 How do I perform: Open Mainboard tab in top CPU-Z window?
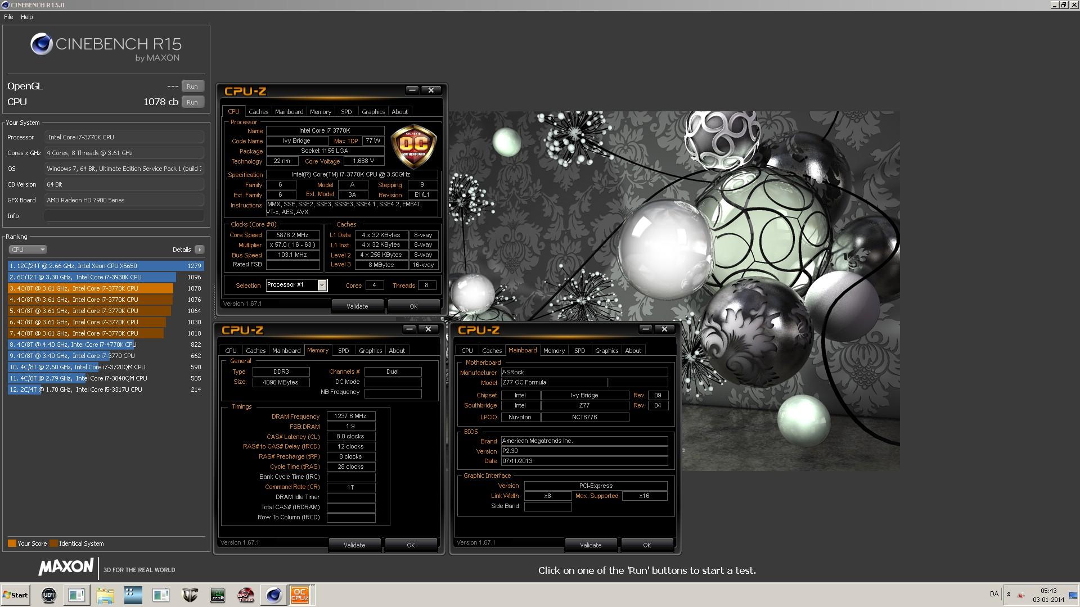click(289, 112)
